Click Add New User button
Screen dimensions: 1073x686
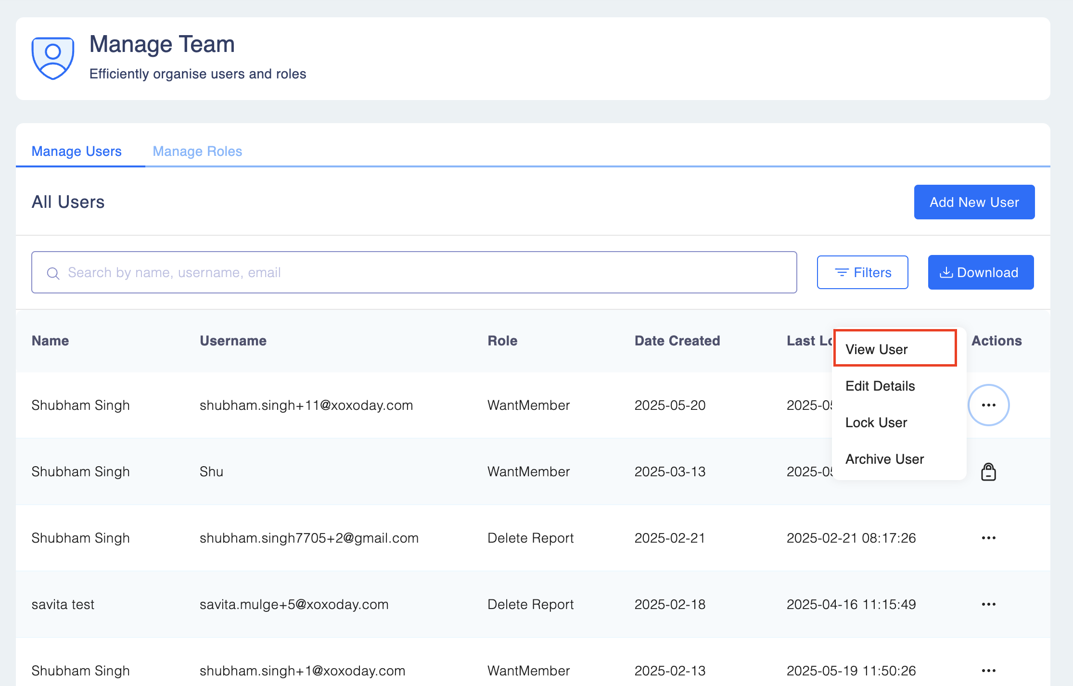(x=974, y=202)
